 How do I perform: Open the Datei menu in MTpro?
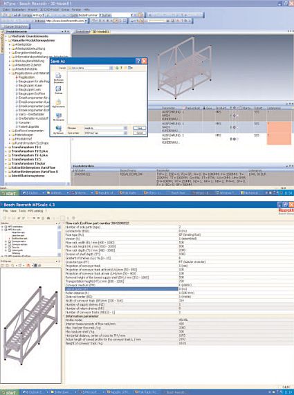6,10
